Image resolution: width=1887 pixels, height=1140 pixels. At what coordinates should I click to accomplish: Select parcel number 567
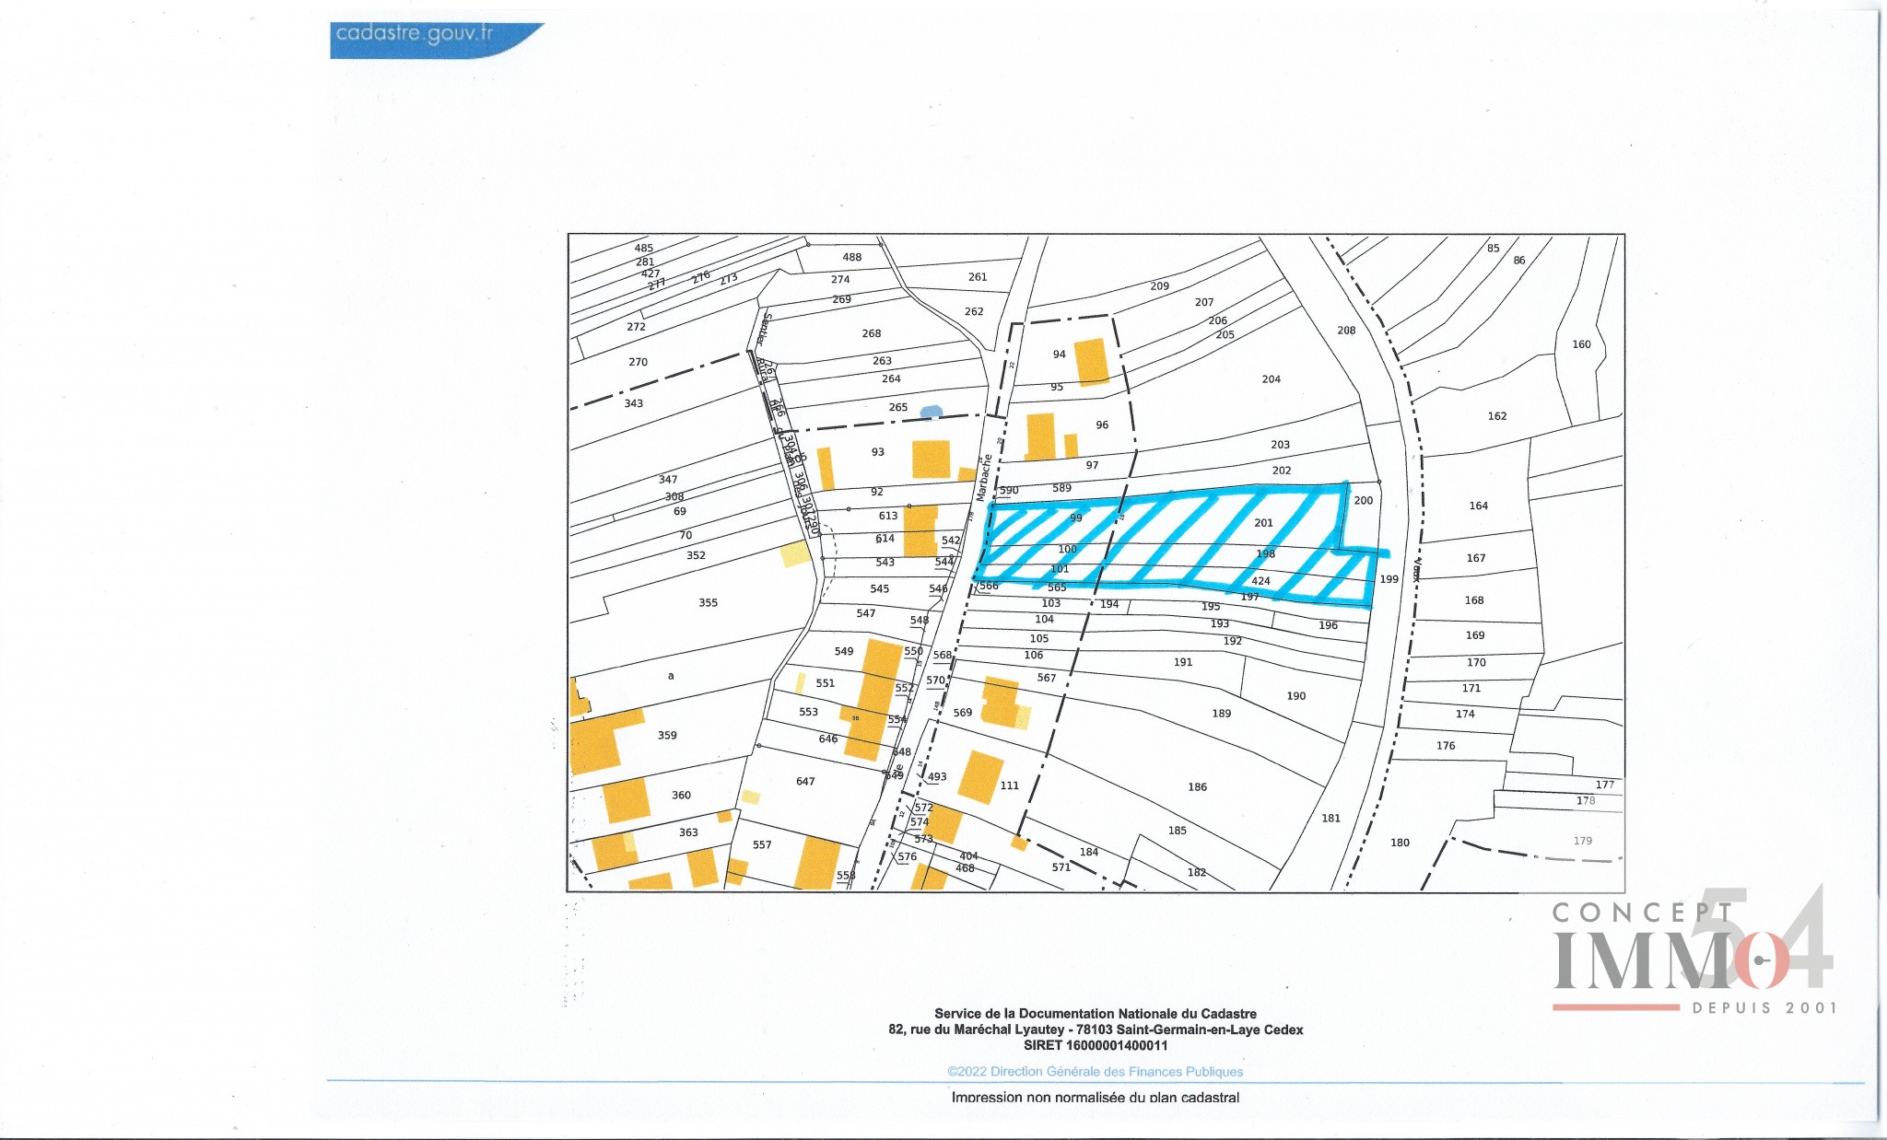click(1047, 678)
